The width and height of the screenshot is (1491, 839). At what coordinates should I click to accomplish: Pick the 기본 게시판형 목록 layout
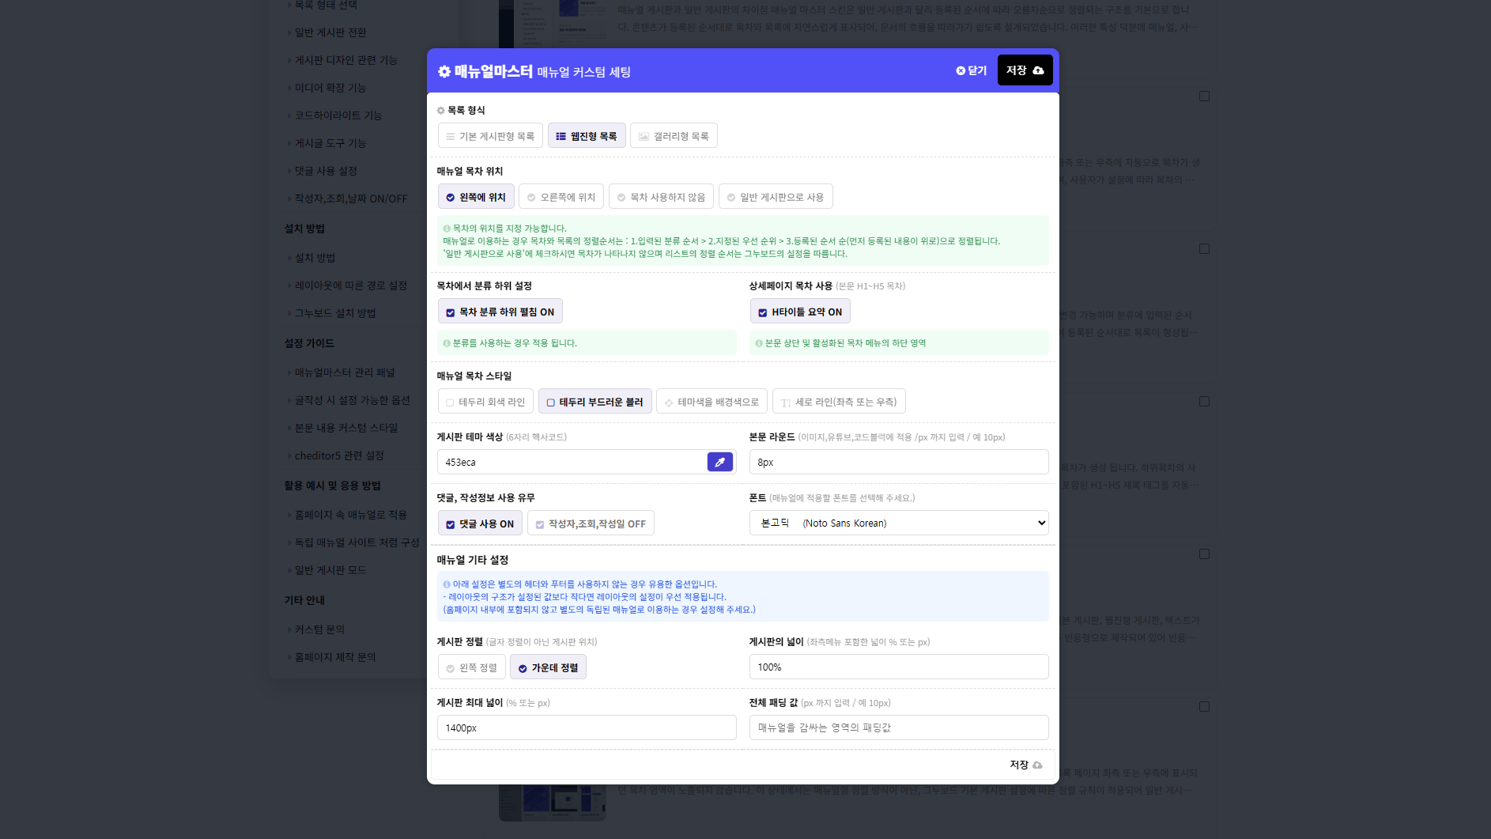(x=489, y=136)
